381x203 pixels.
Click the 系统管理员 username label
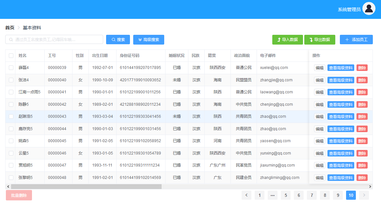[349, 9]
